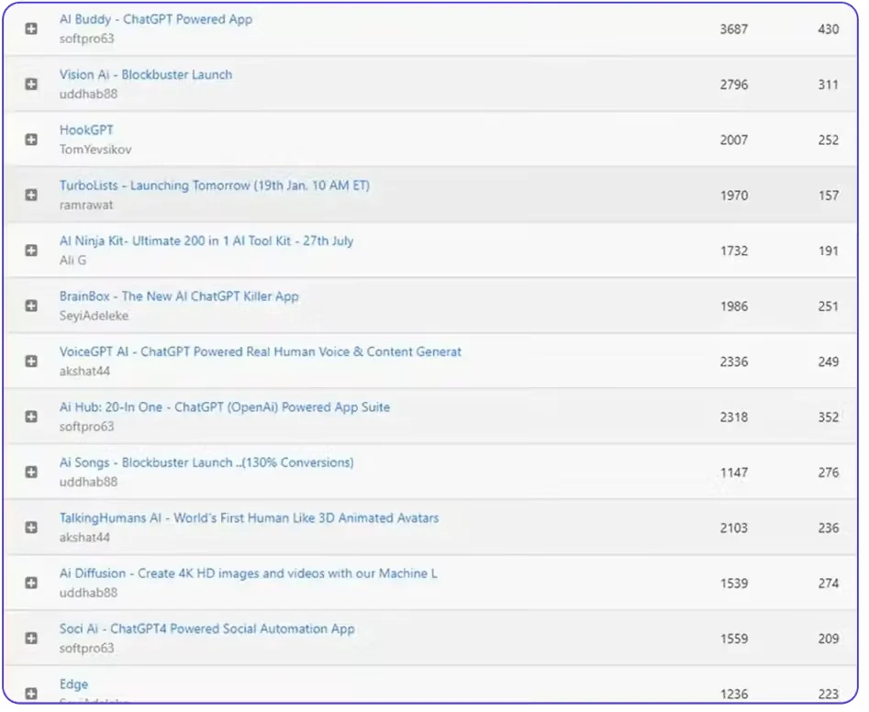Expand the AI Buddy row plus icon
The width and height of the screenshot is (869, 712).
click(31, 28)
